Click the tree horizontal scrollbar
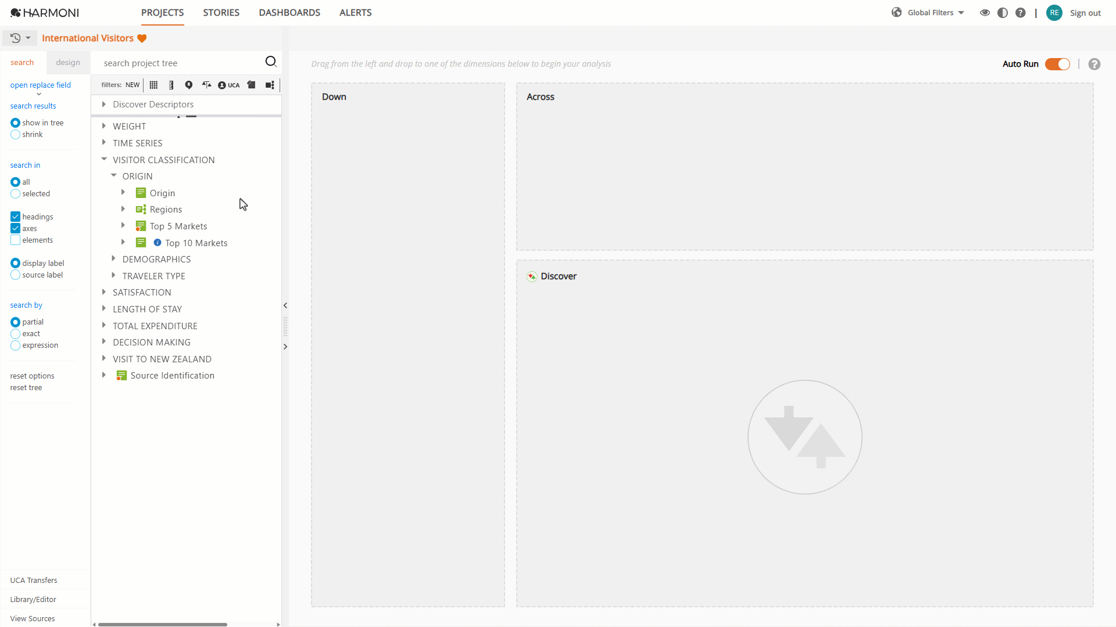This screenshot has height=627, width=1116. 163,625
